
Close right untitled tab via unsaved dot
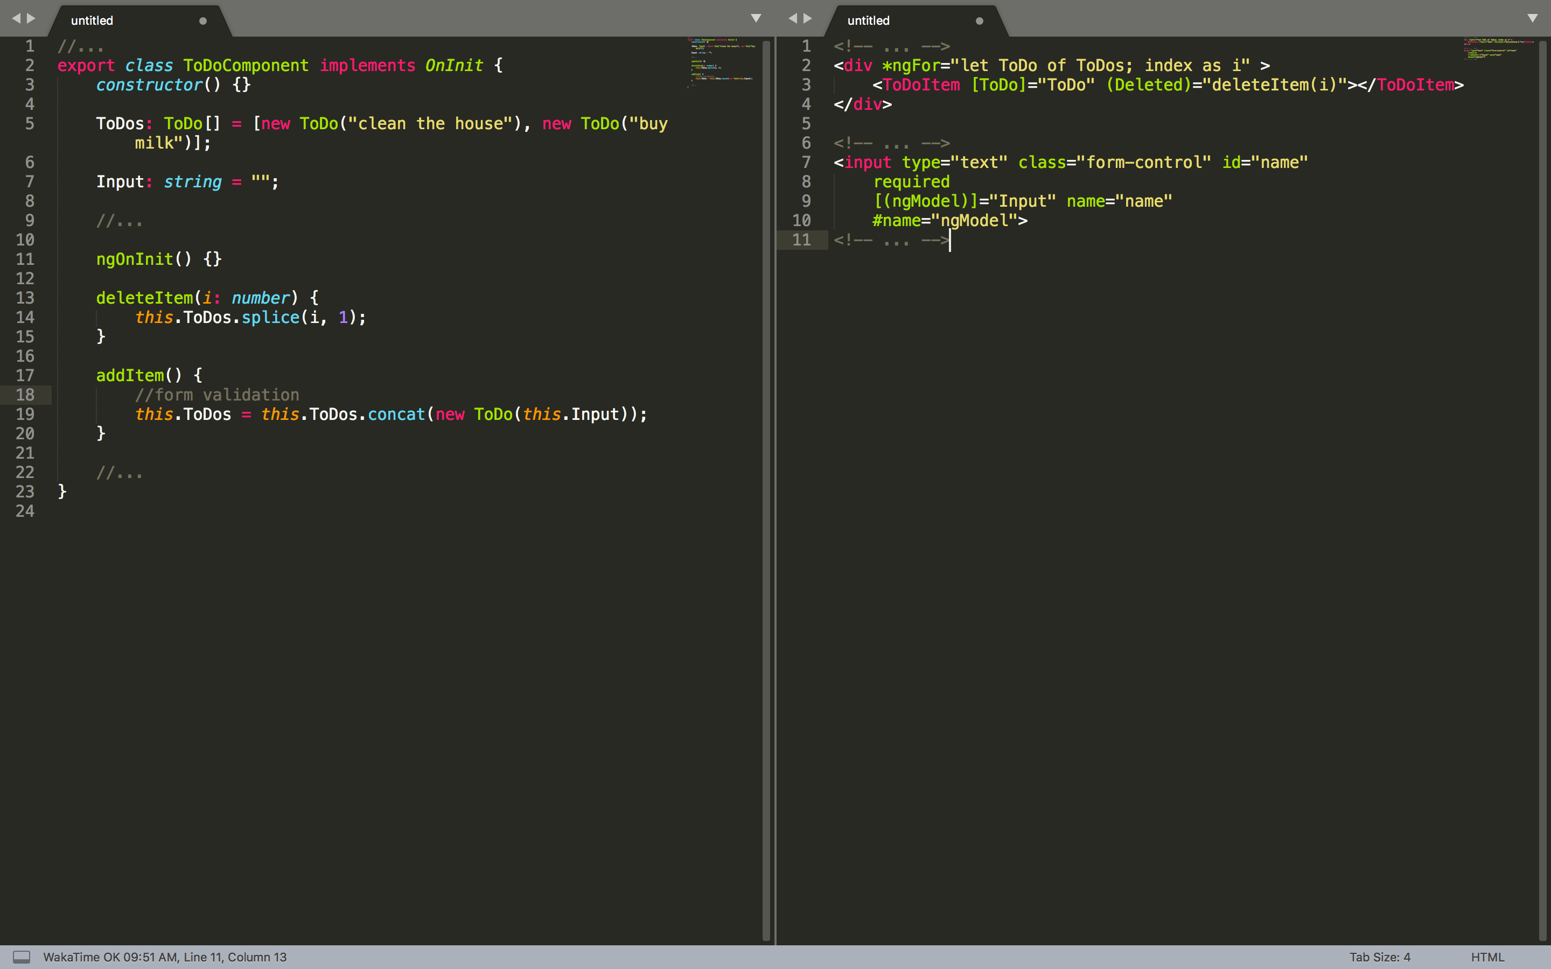[x=979, y=20]
